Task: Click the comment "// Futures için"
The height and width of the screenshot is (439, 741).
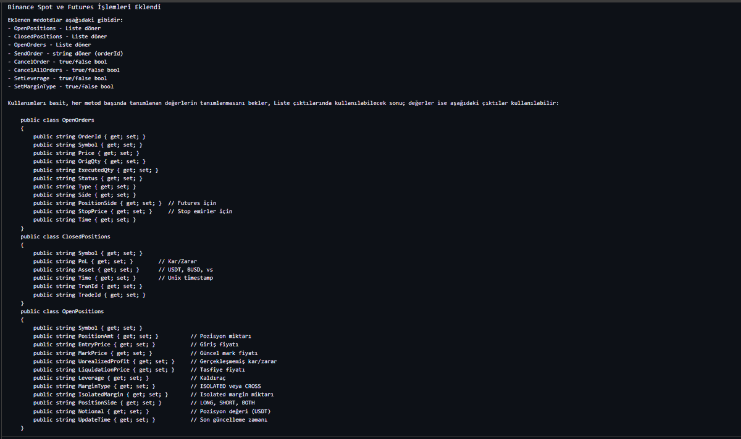Action: (192, 203)
